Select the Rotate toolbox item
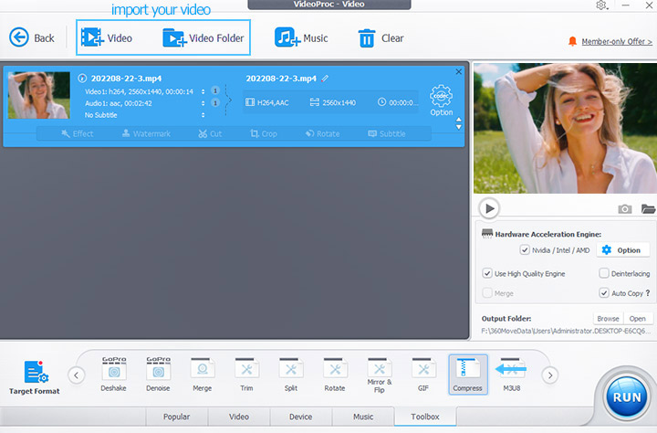Viewport: 657px width, 433px height. pos(335,375)
